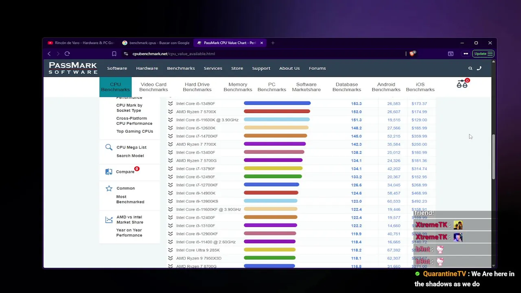Close the PassMark CPU Value Chart tab
Viewport: 521px width, 293px height.
262,43
